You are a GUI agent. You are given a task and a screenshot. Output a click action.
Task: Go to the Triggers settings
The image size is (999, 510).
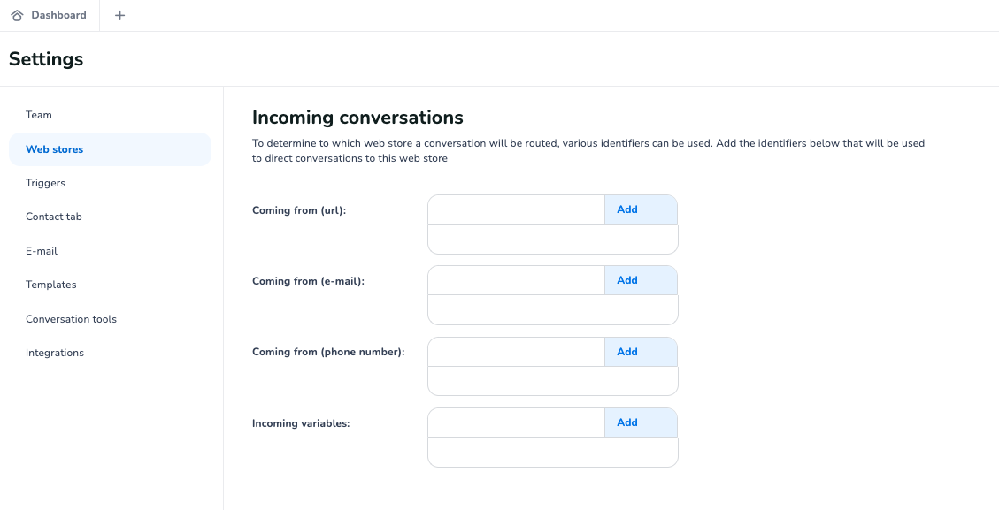point(46,183)
